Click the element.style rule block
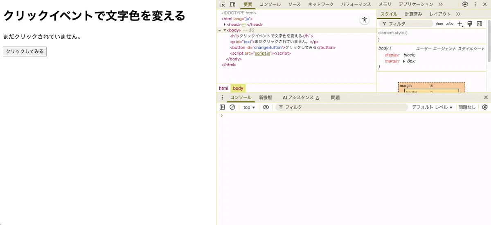Image resolution: width=491 pixels, height=225 pixels. [x=432, y=36]
